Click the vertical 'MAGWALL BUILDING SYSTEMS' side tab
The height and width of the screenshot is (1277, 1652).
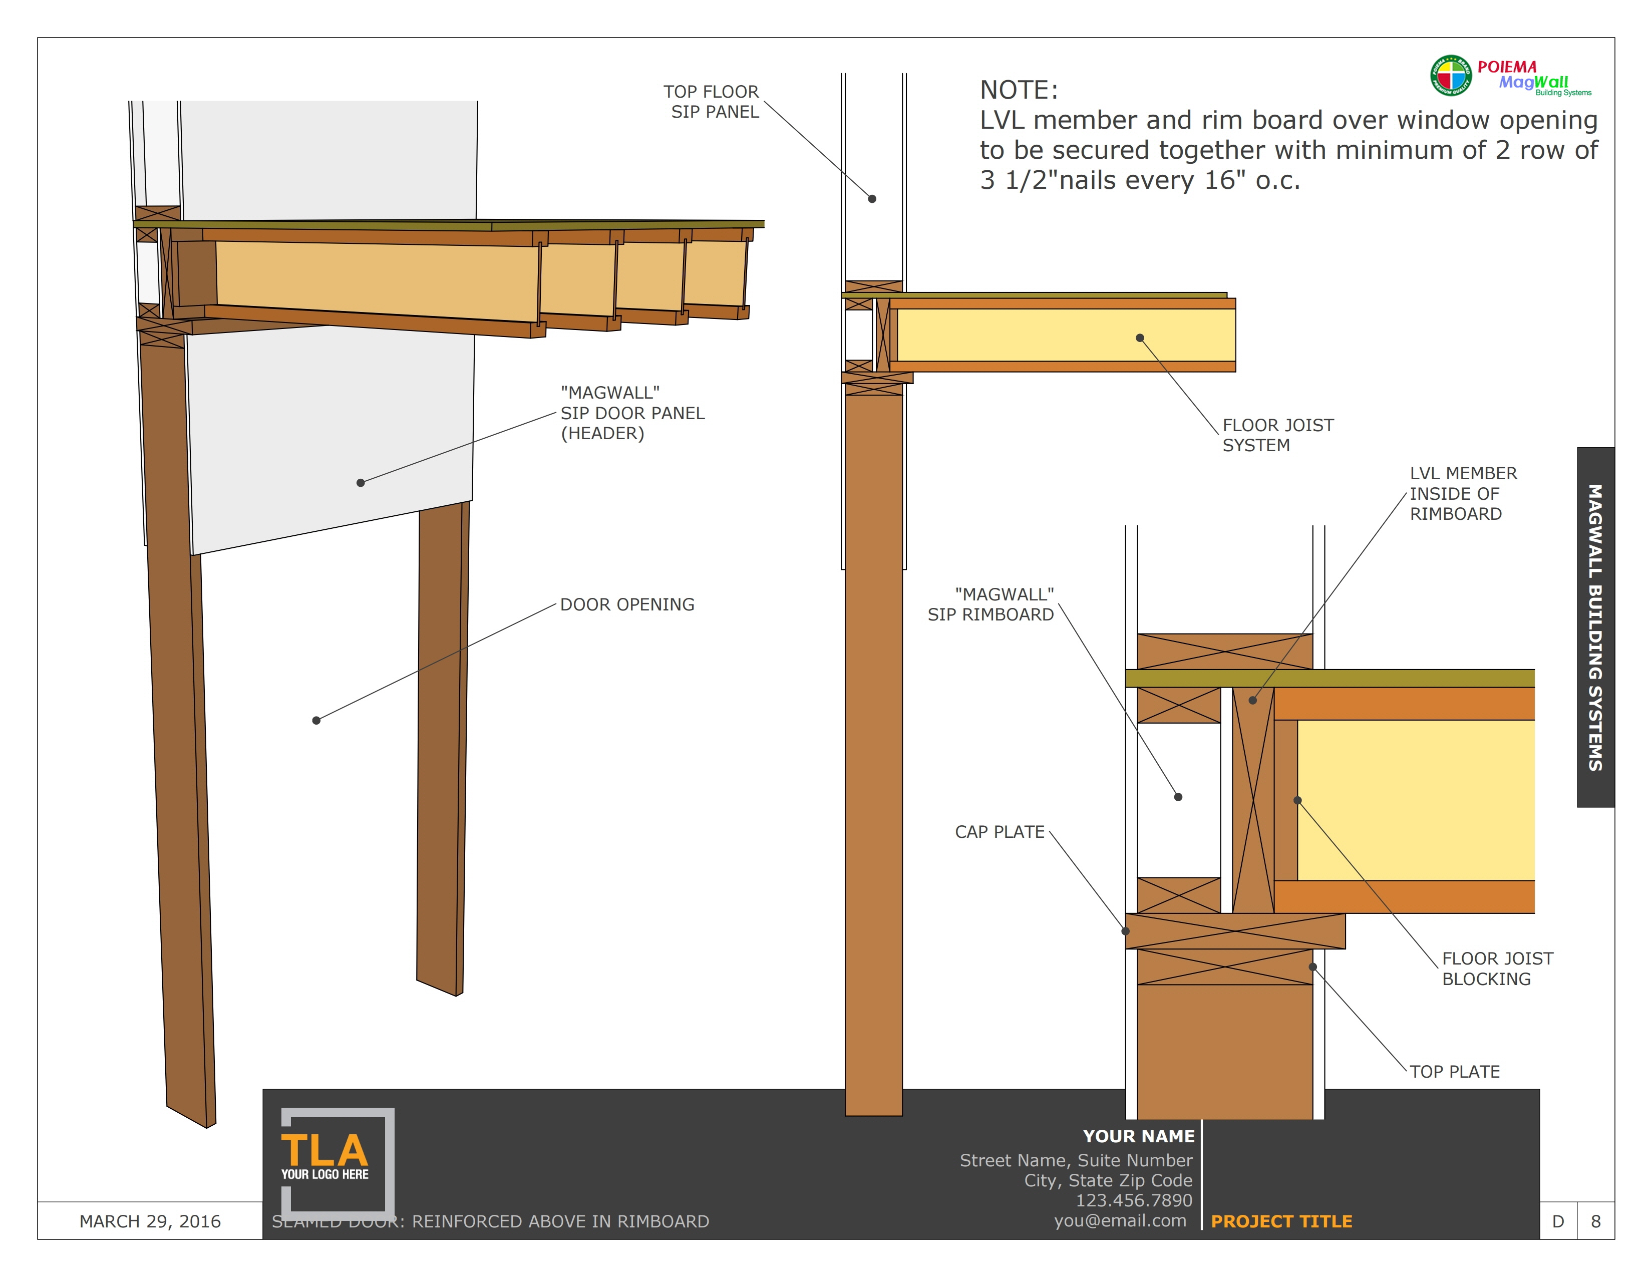pos(1595,627)
